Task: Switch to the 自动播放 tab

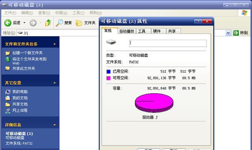Action: (127, 31)
